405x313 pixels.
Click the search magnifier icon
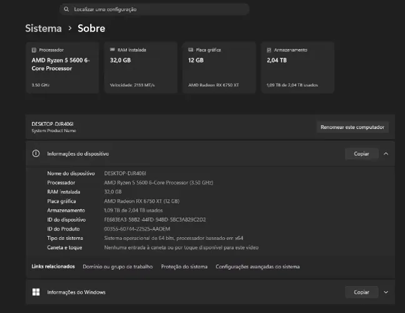(66, 9)
